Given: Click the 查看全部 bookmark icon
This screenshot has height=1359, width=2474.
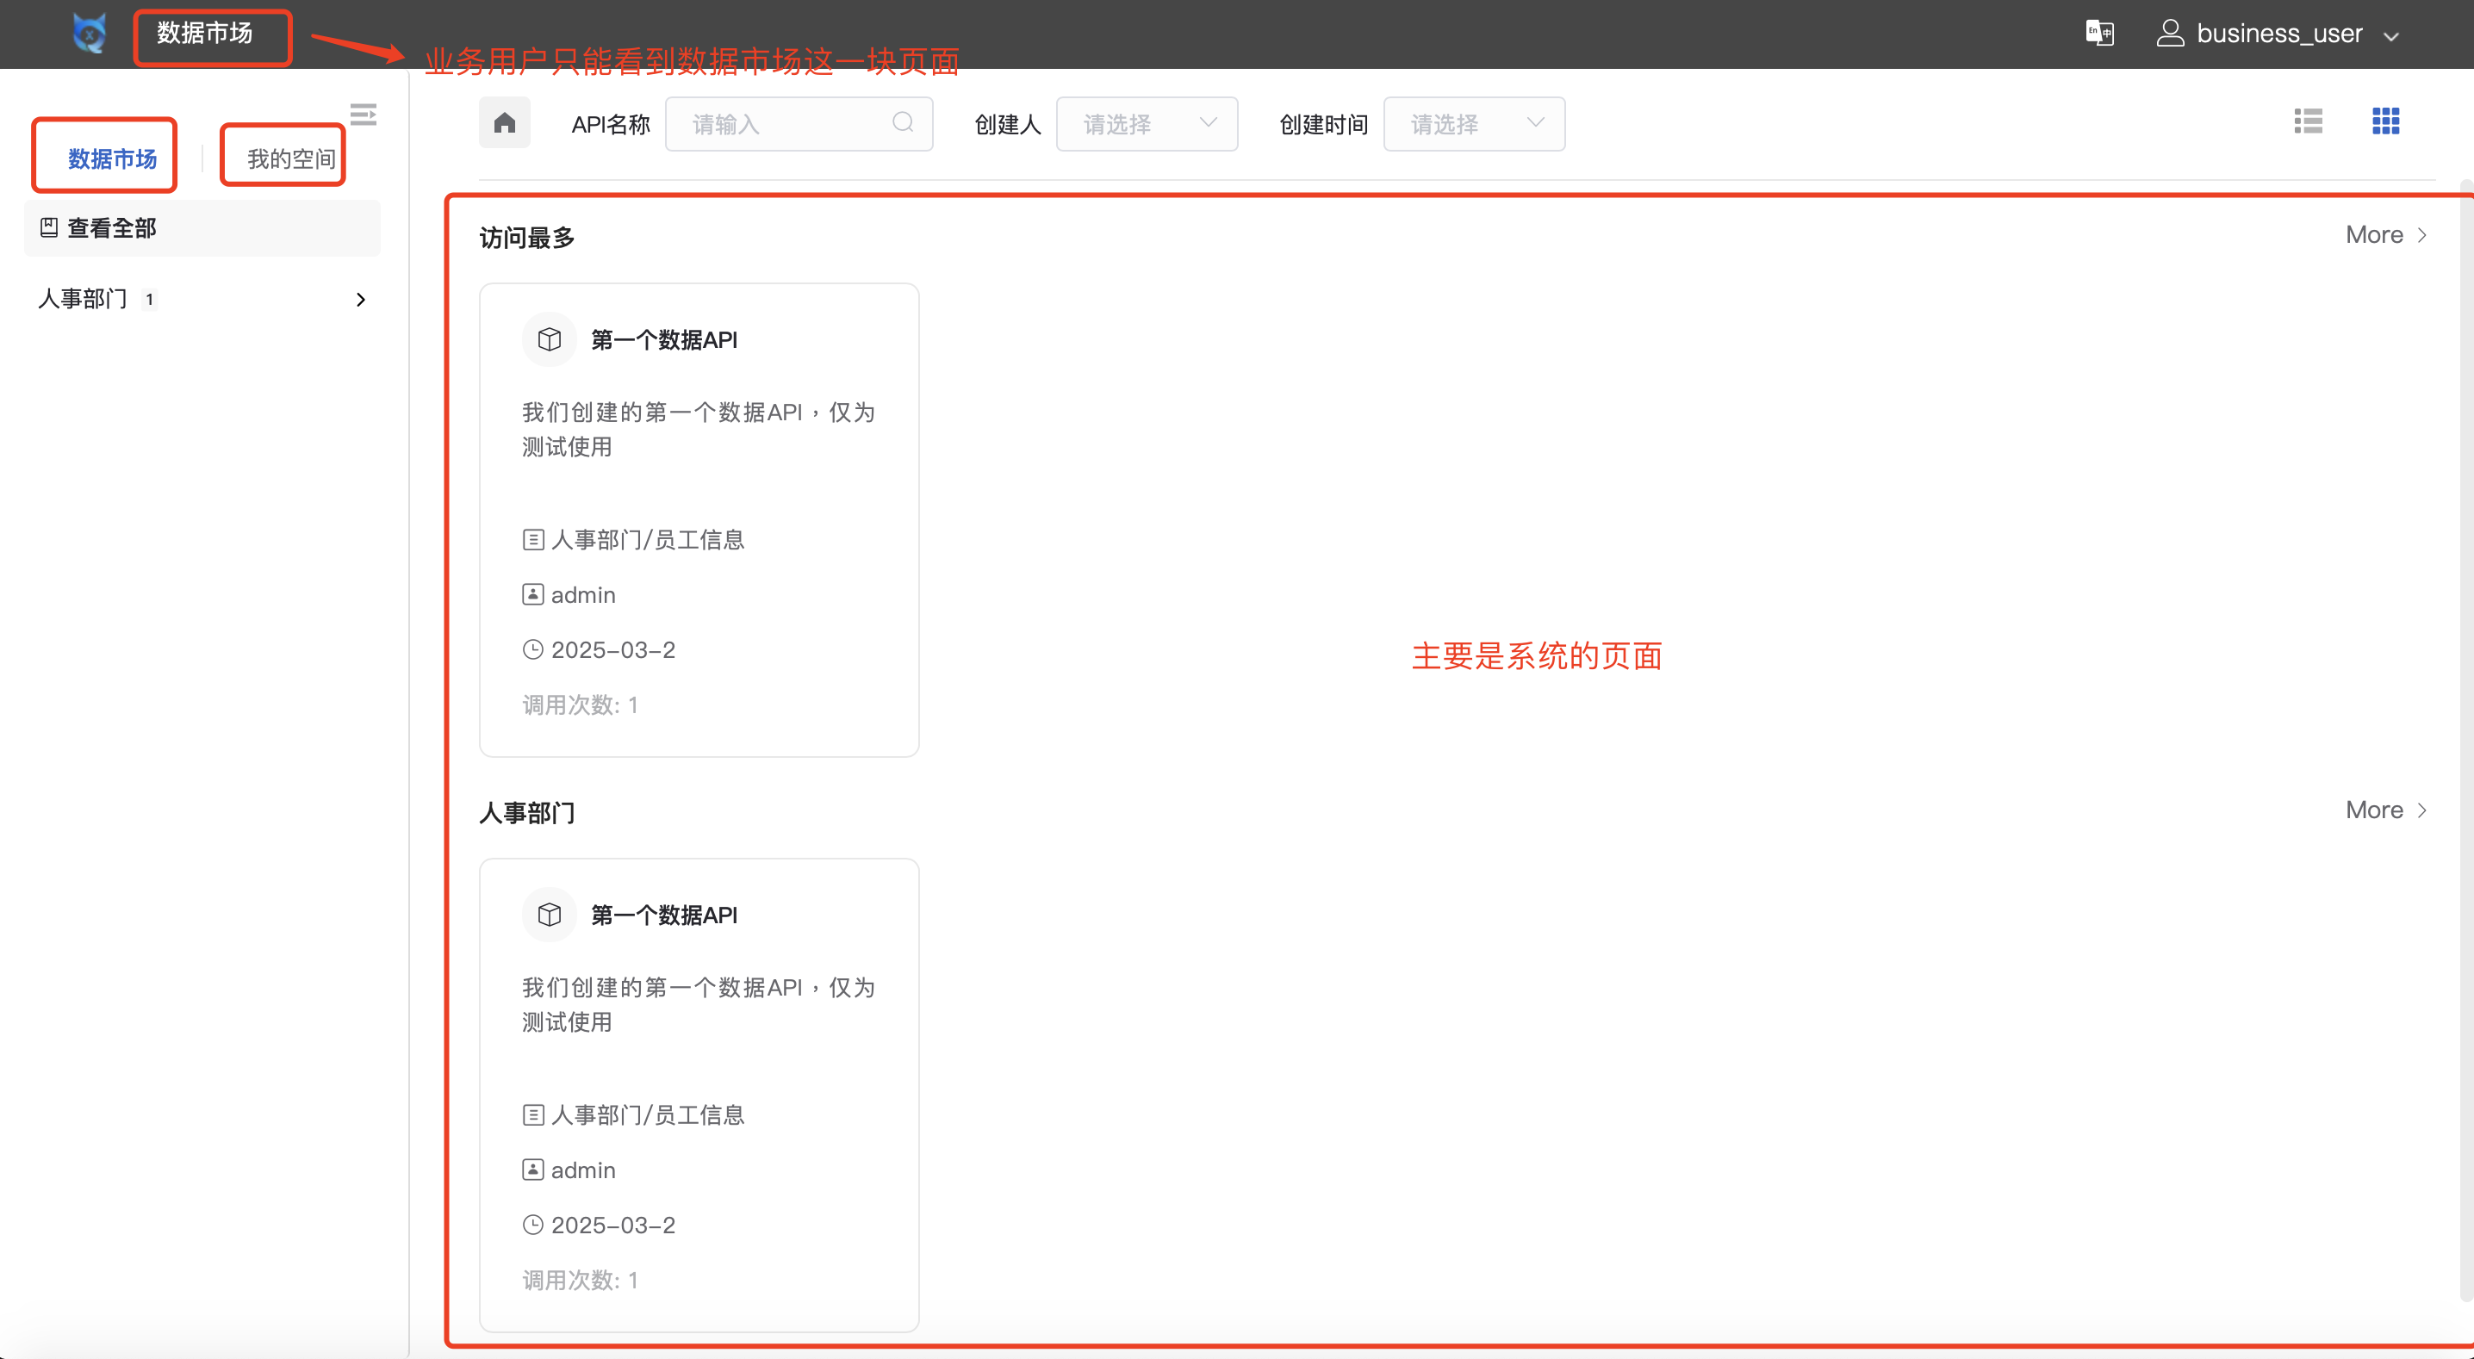Looking at the screenshot, I should 49,227.
